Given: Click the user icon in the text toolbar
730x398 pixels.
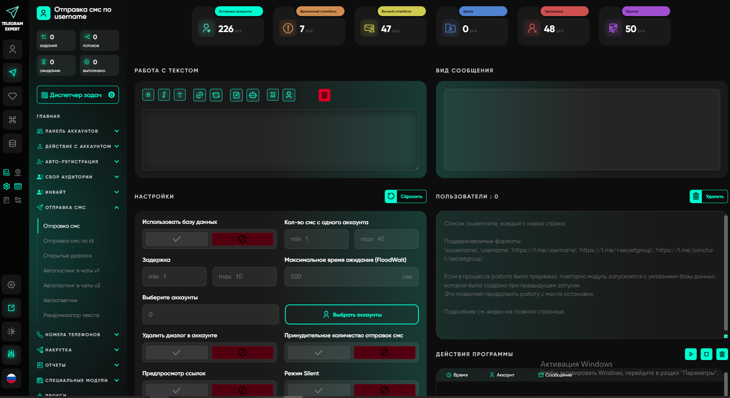Looking at the screenshot, I should tap(289, 95).
